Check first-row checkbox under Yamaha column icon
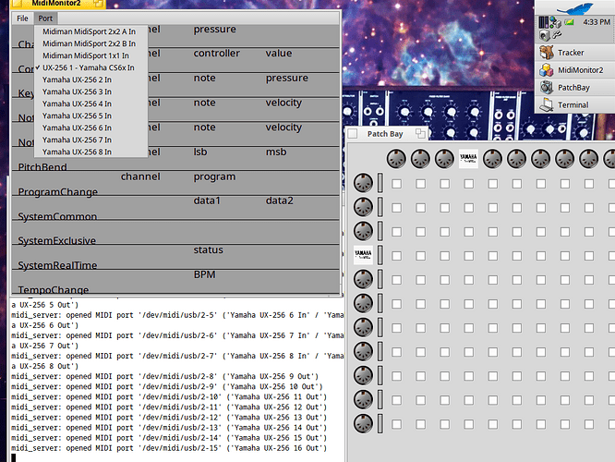 pos(469,184)
